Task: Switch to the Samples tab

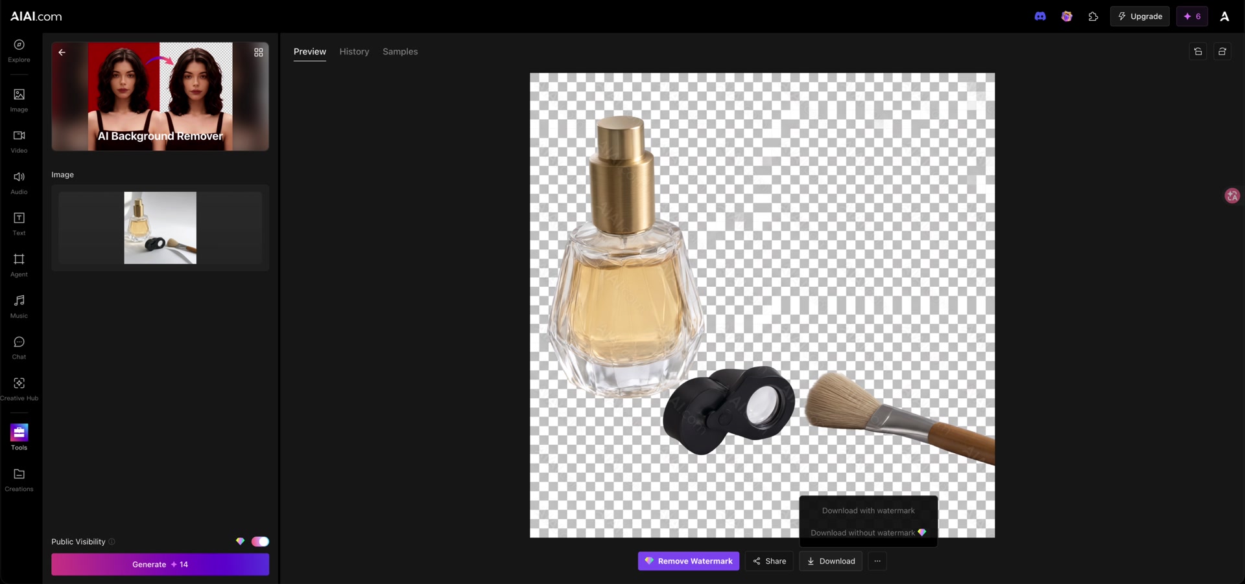Action: point(400,52)
